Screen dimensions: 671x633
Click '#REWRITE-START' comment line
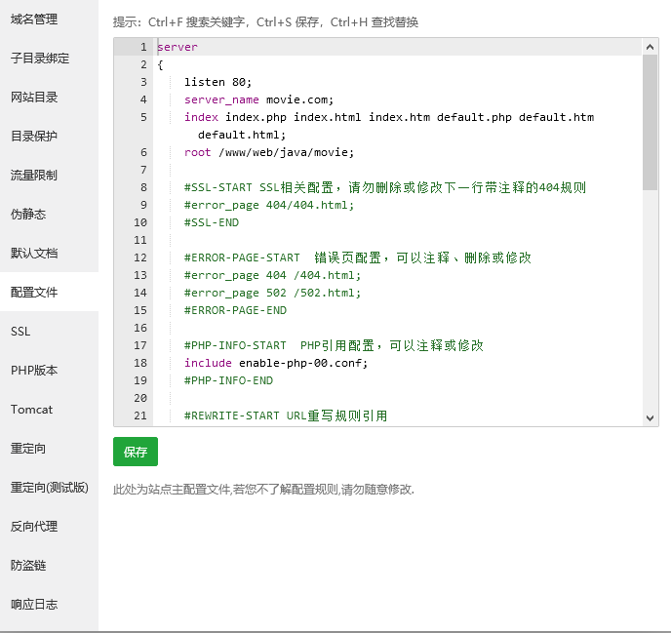[x=286, y=415]
